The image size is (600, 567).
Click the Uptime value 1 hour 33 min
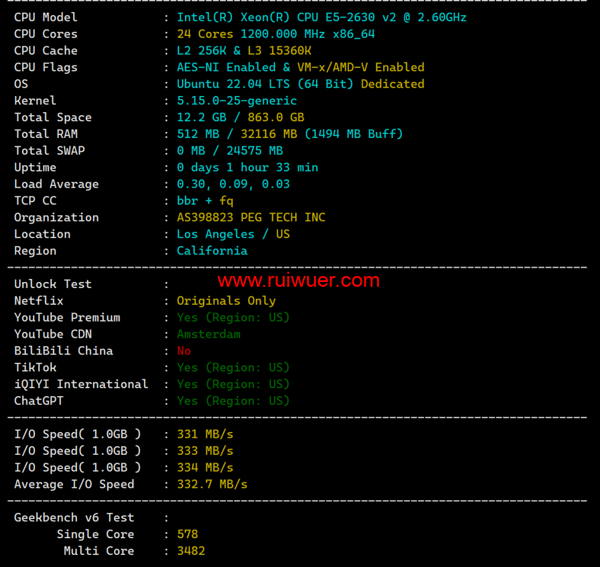tap(247, 167)
